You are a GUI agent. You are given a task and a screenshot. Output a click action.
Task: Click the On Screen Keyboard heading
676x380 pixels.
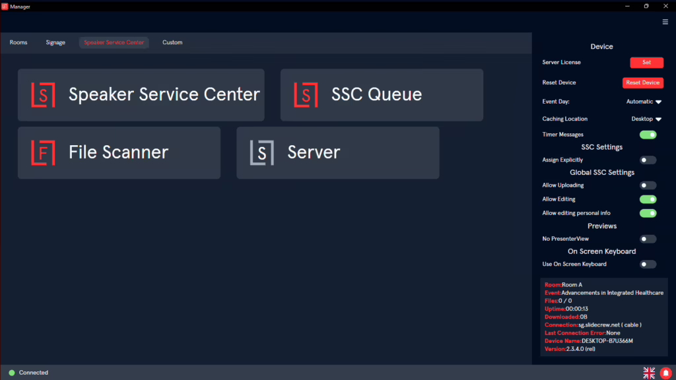[x=602, y=251]
